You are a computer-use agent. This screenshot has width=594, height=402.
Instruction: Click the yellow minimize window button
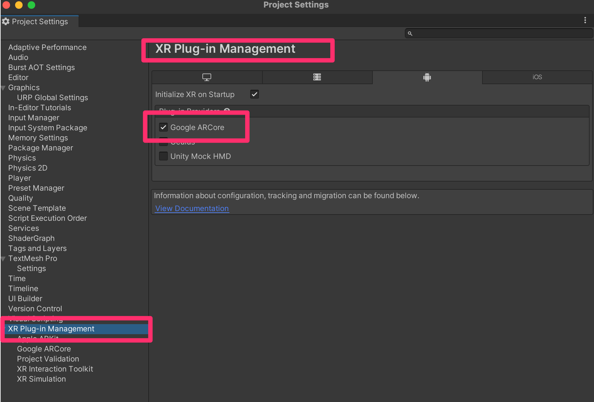19,5
